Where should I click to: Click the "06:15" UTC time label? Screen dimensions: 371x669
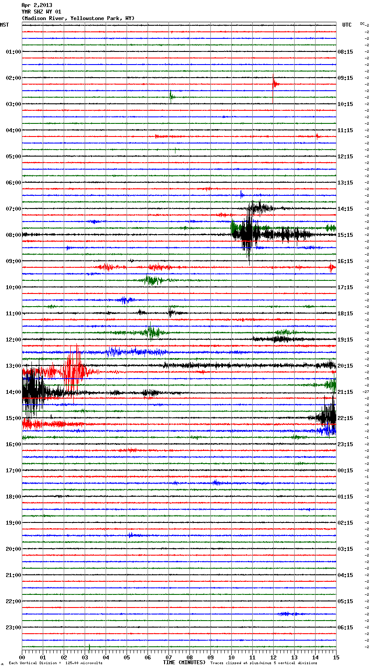click(x=345, y=628)
